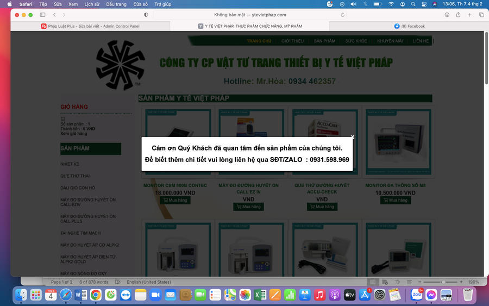Toggle the Safari sidebar icon
Viewport: 489px width, 306px height.
point(43,15)
